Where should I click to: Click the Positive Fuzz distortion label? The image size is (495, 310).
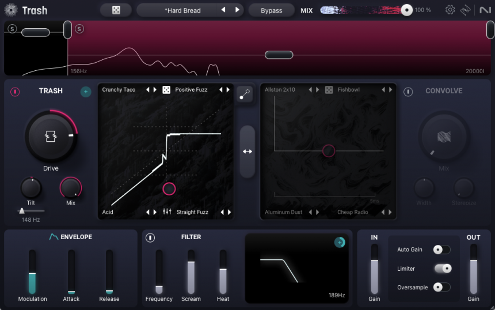(x=191, y=90)
